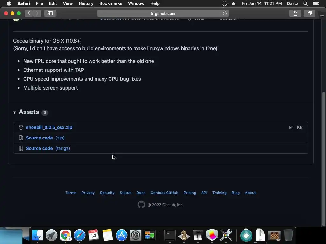The image size is (326, 244).
Task: Open the Window menu
Action: click(136, 3)
